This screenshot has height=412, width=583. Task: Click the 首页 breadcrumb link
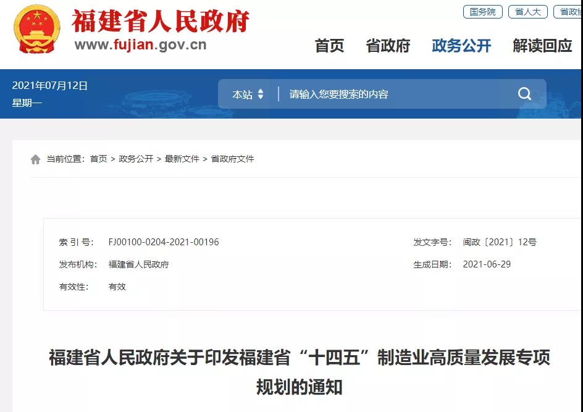[x=98, y=159]
